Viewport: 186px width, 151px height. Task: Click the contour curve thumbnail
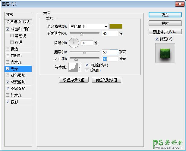click(x=73, y=67)
